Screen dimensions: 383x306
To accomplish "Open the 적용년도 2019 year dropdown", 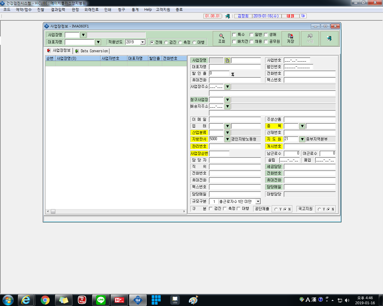I will tap(143, 42).
